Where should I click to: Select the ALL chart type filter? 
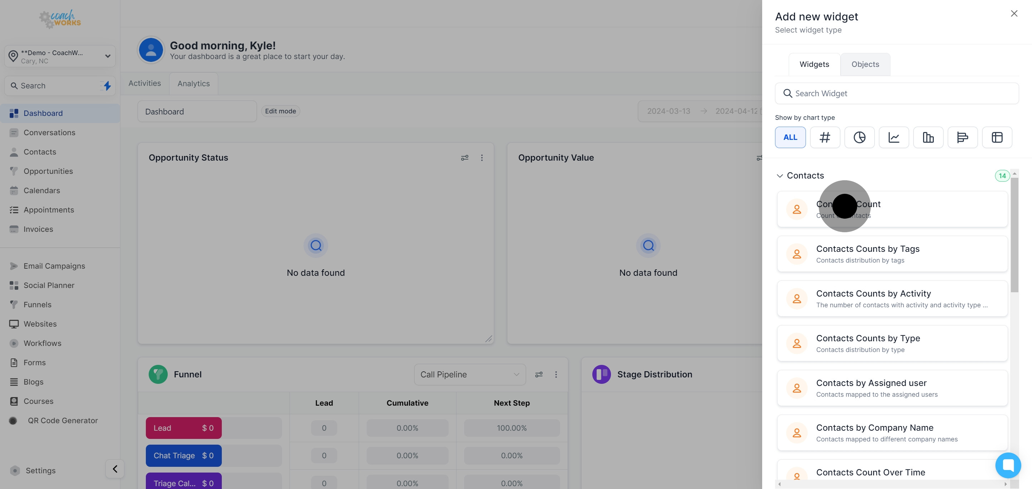[790, 137]
